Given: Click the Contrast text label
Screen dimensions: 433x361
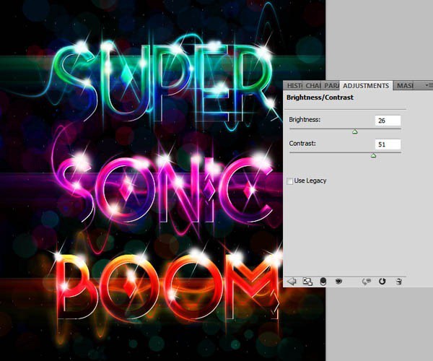Looking at the screenshot, I should click(x=302, y=144).
